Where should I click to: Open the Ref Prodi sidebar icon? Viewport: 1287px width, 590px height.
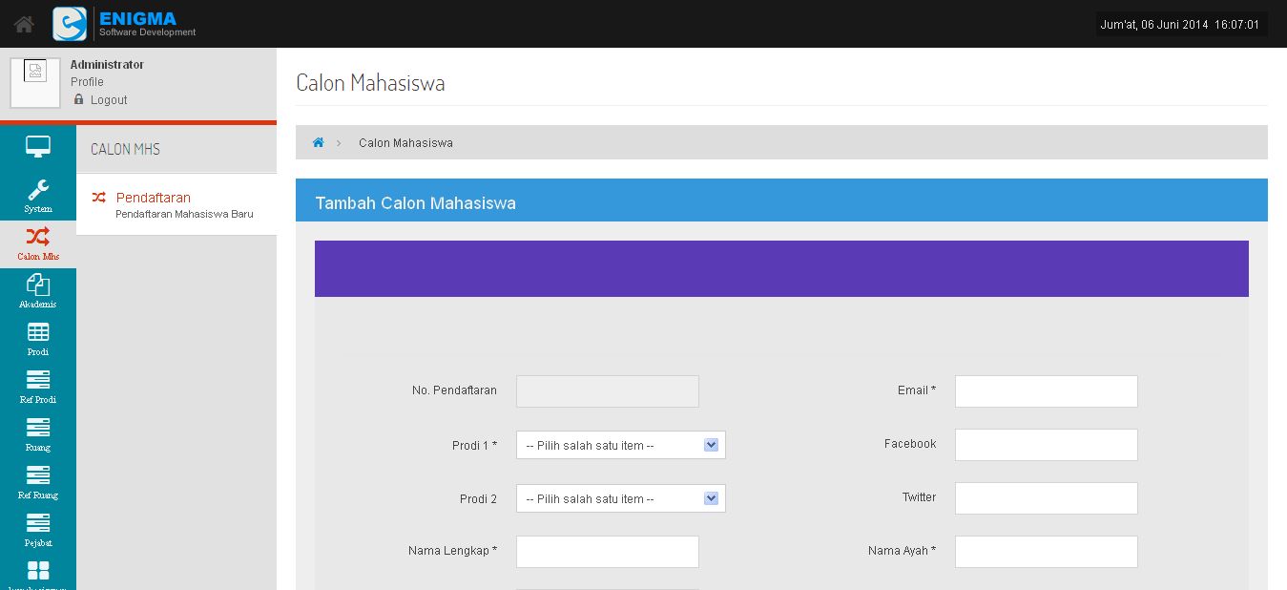(38, 387)
